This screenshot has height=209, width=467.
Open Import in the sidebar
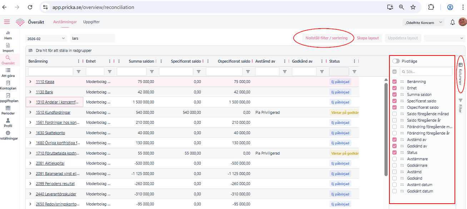(8, 48)
